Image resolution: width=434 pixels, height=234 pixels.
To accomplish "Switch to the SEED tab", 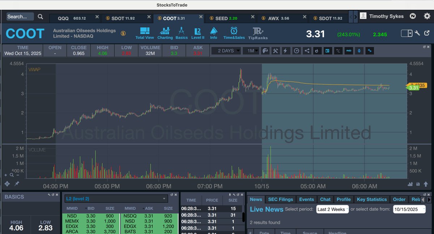I will (230, 18).
